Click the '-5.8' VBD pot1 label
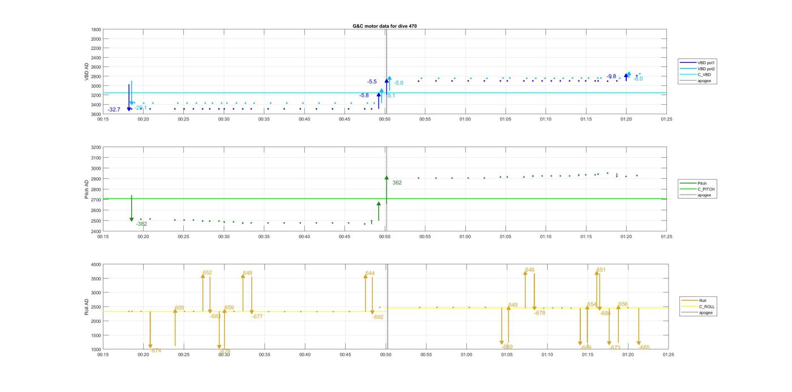 coord(364,95)
